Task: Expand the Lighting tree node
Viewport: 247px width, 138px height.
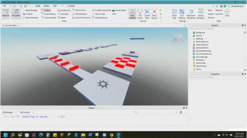Action: tap(190, 39)
